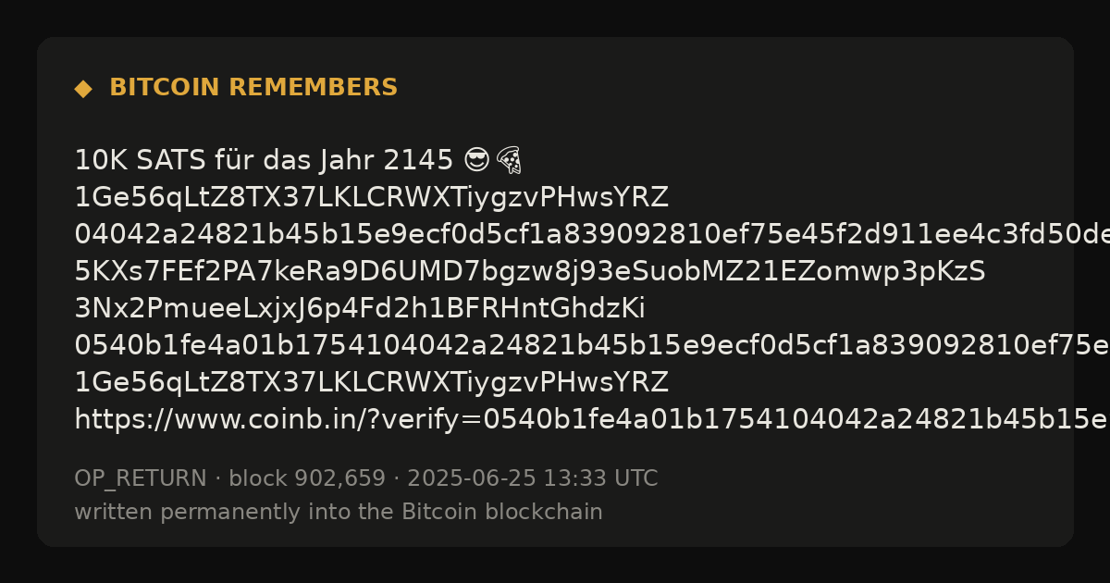Viewport: 1110px width, 583px height.
Task: Click the pizza slice emoji
Action: tap(509, 161)
